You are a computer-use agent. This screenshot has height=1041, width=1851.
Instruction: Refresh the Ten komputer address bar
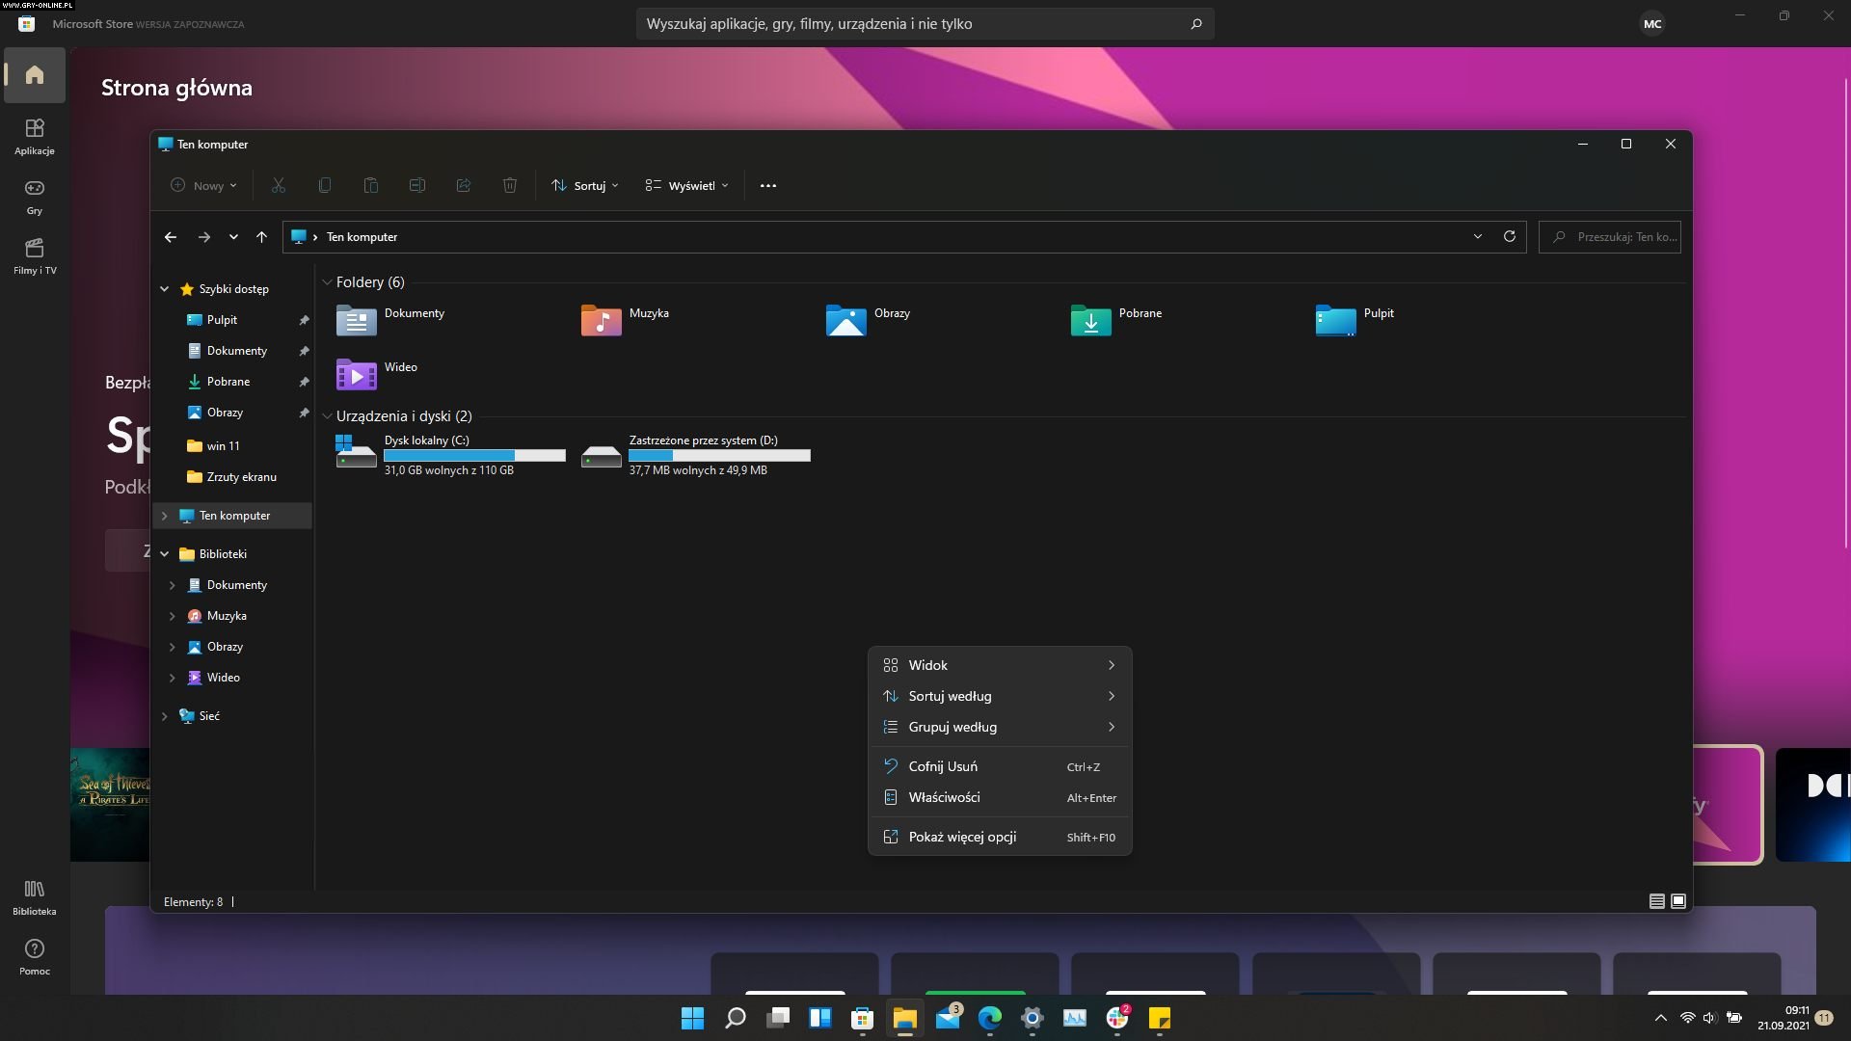click(1509, 236)
